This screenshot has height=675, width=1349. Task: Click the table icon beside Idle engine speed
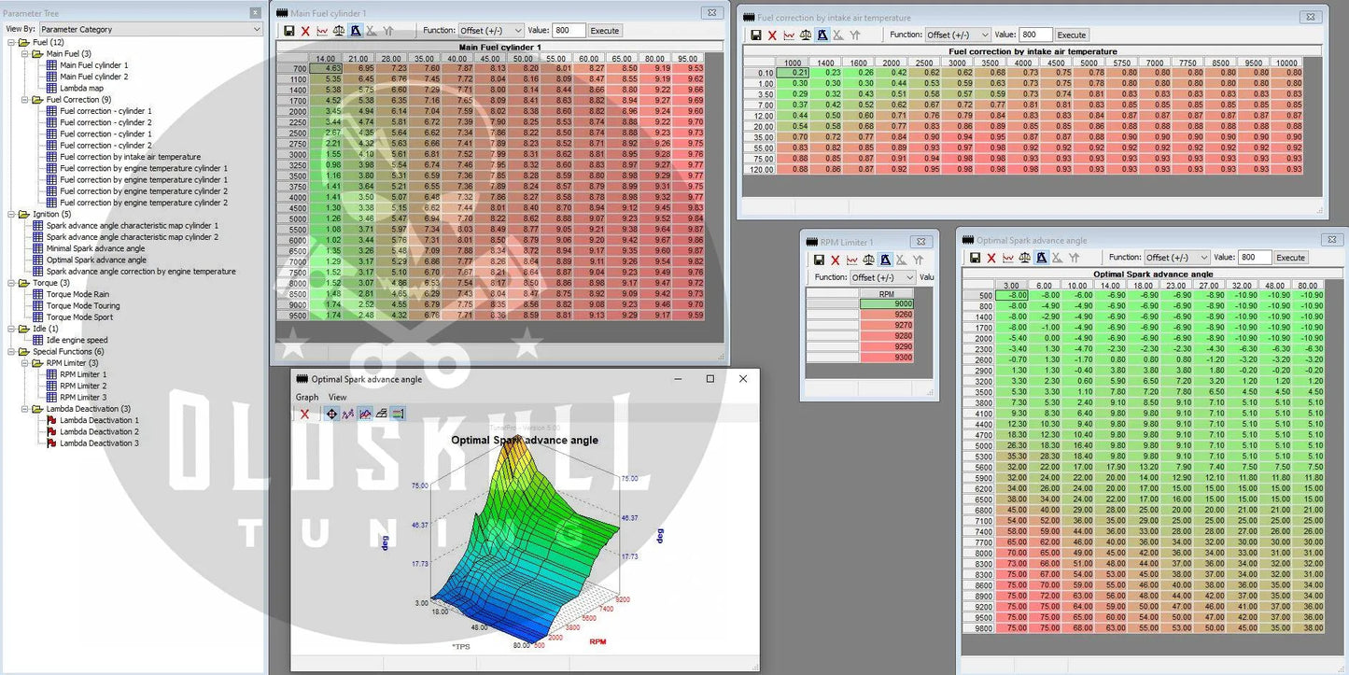[38, 340]
